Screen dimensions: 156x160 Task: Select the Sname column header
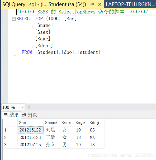click(52, 123)
